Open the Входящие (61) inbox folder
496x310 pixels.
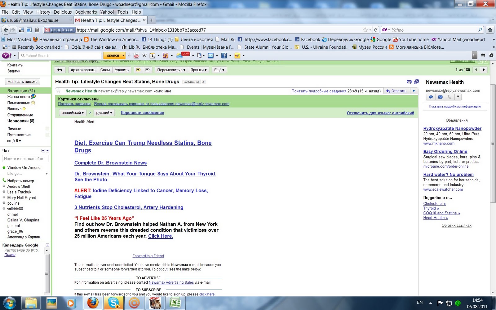click(21, 91)
